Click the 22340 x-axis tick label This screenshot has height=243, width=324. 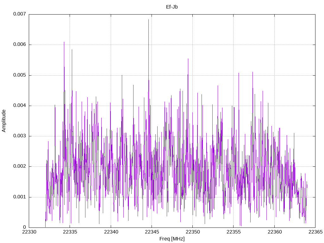(111, 232)
